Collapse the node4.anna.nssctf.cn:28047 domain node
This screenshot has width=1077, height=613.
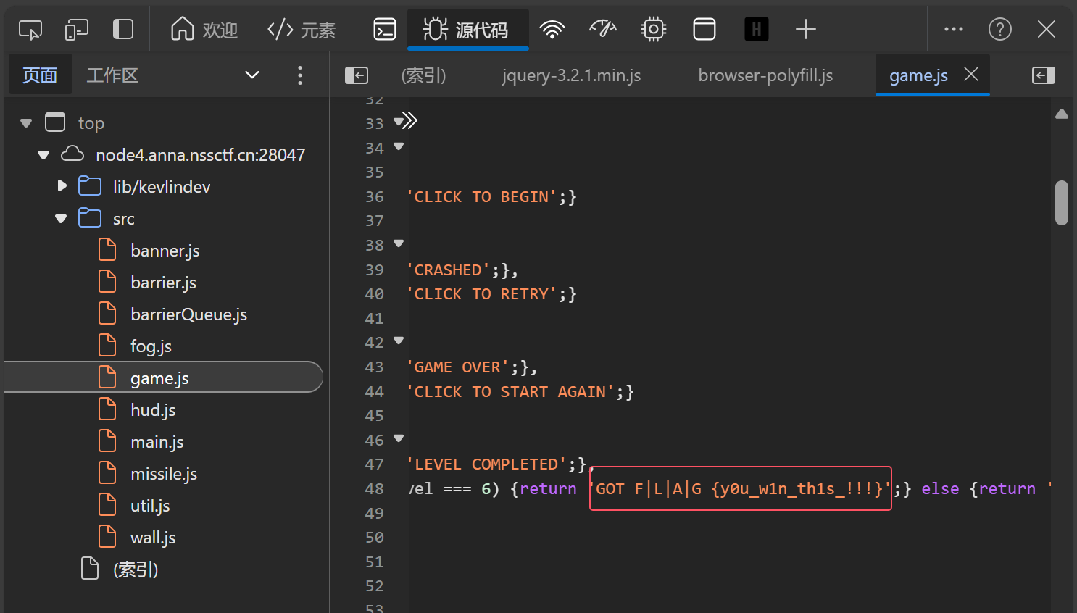[x=43, y=155]
